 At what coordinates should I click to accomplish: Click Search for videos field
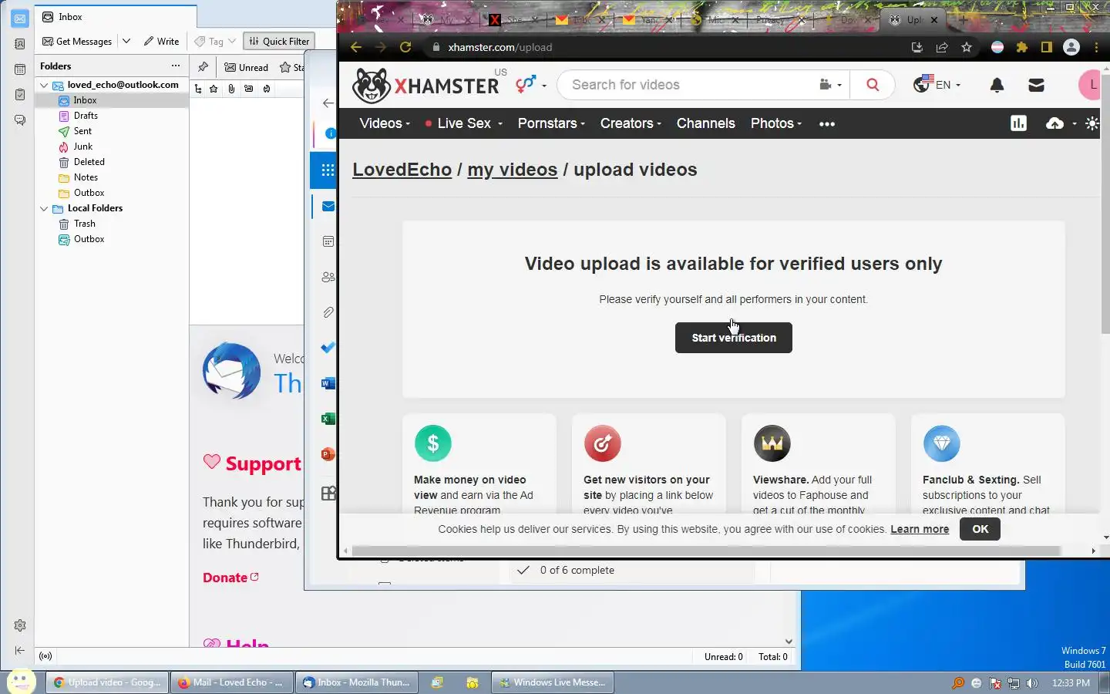[x=686, y=85]
